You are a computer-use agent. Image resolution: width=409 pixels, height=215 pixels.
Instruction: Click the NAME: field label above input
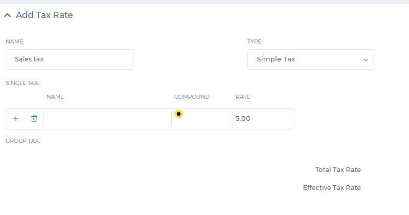15,41
